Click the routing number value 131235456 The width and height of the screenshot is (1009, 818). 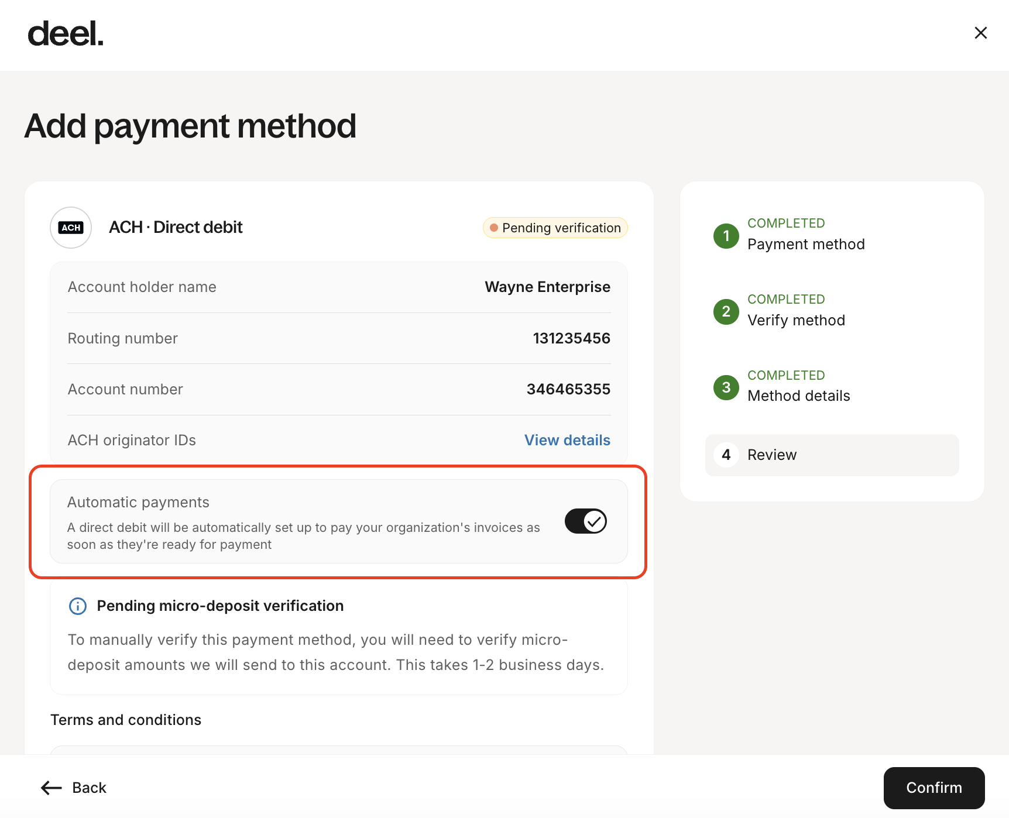pyautogui.click(x=571, y=338)
